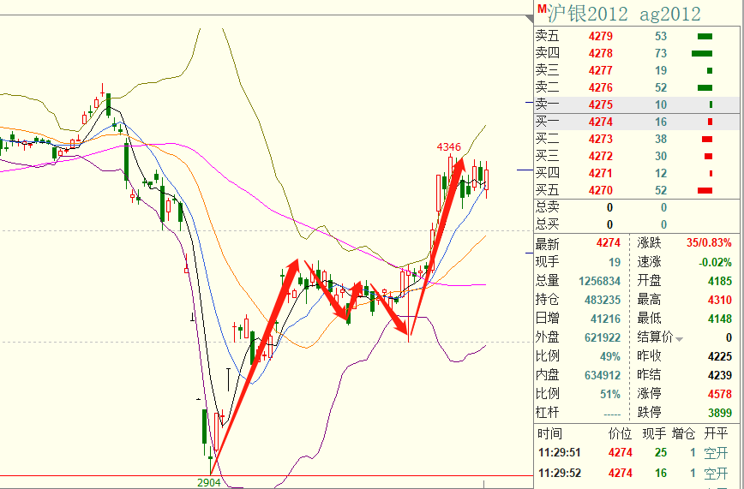Click the corner triangle at chart's top-right edge
This screenshot has height=489, width=744.
click(530, 19)
